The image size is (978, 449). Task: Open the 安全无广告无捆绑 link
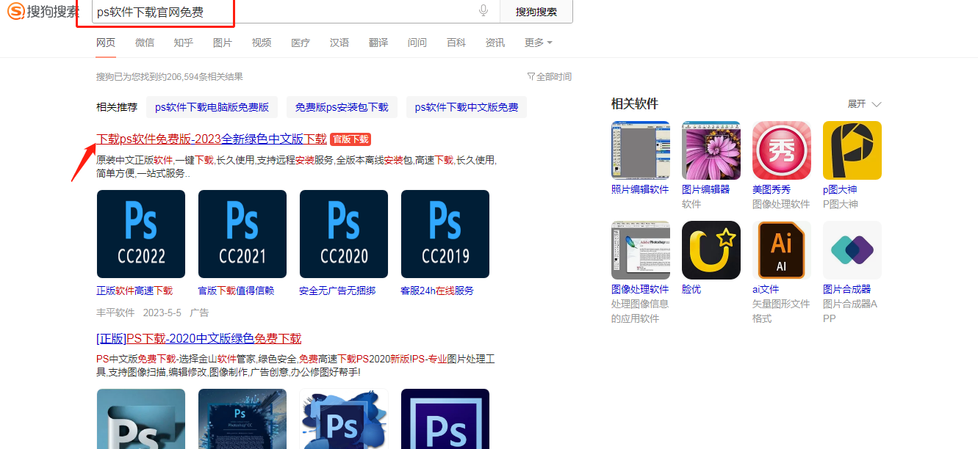coord(337,291)
